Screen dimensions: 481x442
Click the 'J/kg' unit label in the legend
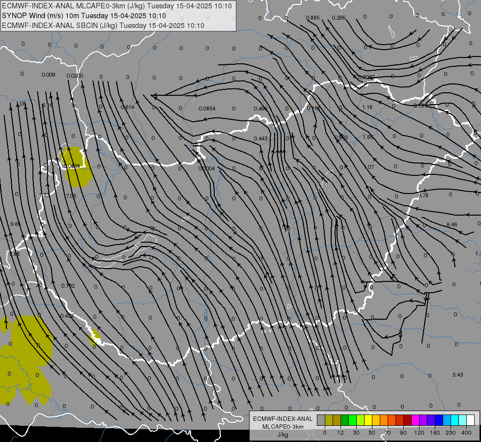pos(283,435)
